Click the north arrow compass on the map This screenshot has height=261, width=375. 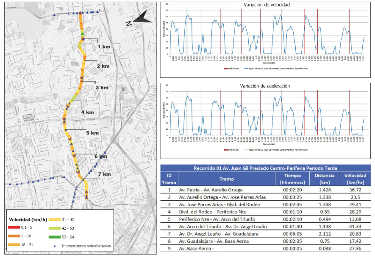(140, 19)
